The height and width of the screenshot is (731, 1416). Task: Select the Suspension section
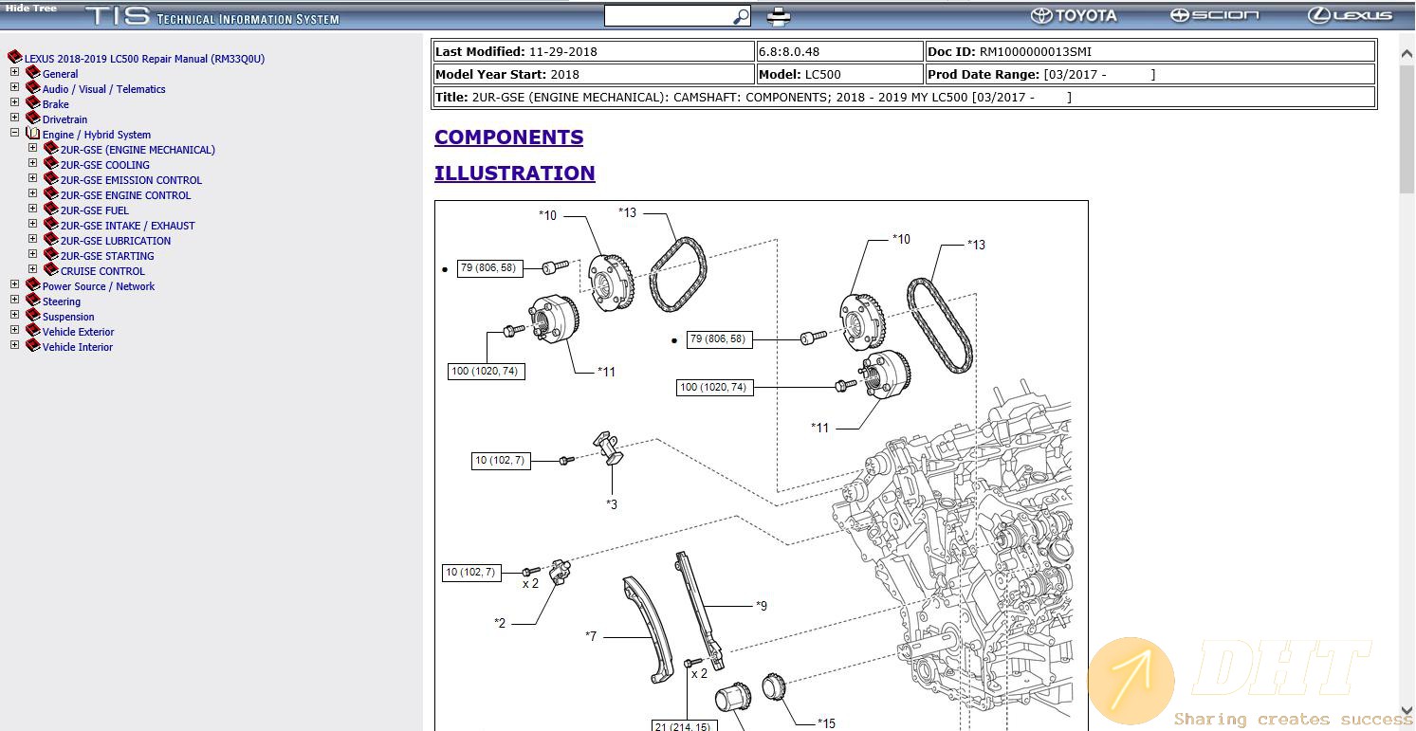click(68, 317)
